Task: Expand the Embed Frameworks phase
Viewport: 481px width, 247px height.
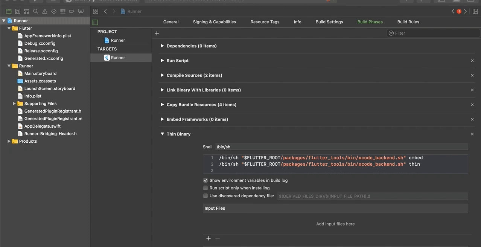Action: click(162, 119)
